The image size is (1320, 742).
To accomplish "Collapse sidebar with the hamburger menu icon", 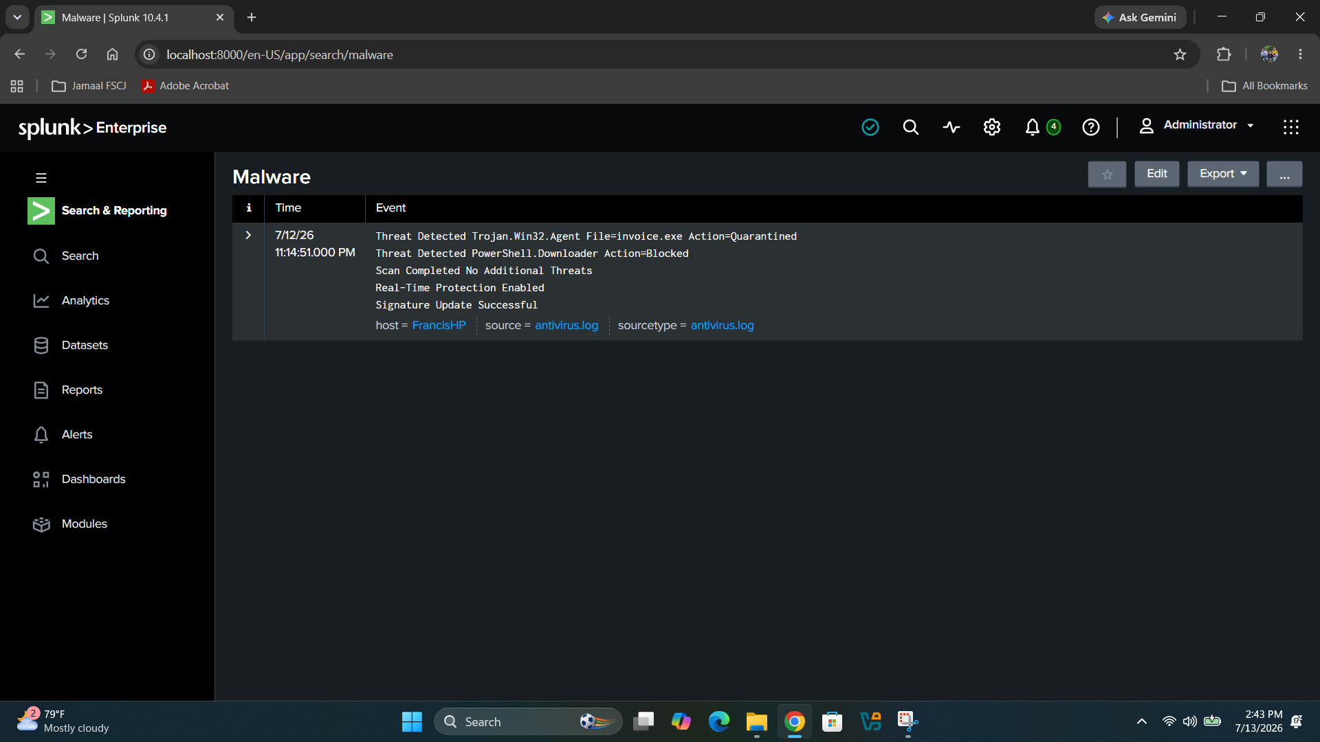I will [x=41, y=178].
